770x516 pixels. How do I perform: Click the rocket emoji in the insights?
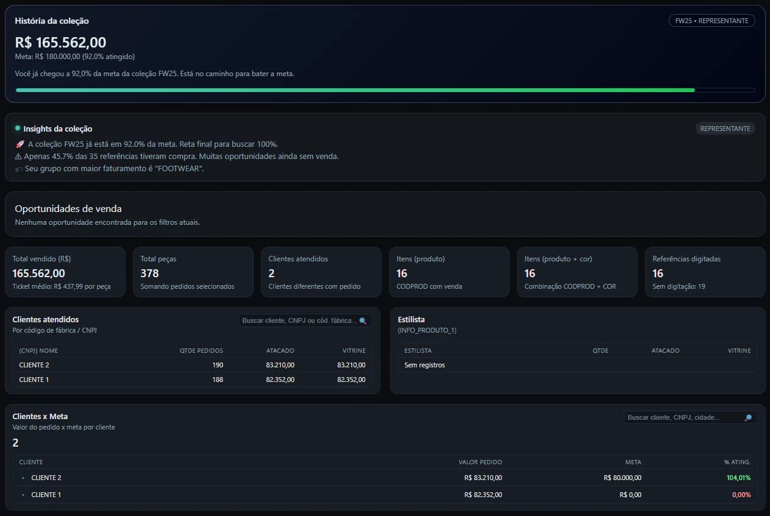click(20, 144)
